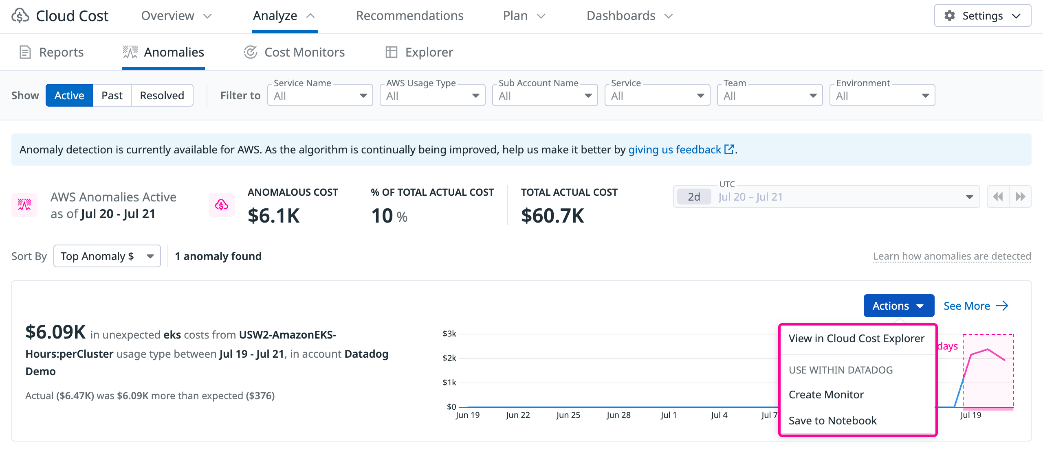This screenshot has height=459, width=1043.
Task: Click the Explorer table icon
Action: (391, 52)
